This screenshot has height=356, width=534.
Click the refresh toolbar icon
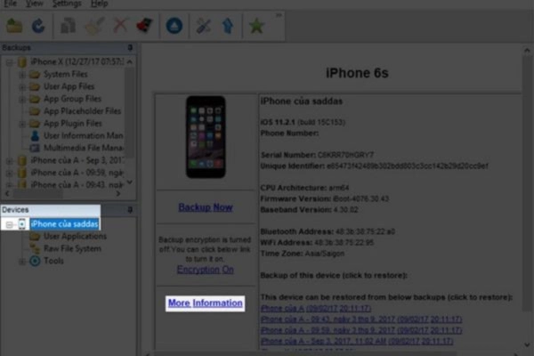[x=38, y=26]
